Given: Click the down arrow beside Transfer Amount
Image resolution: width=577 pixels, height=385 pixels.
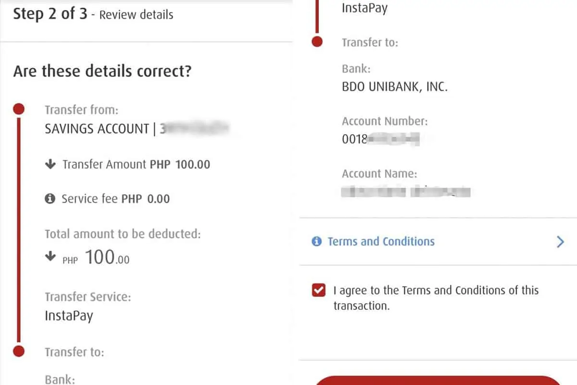Looking at the screenshot, I should tap(50, 165).
